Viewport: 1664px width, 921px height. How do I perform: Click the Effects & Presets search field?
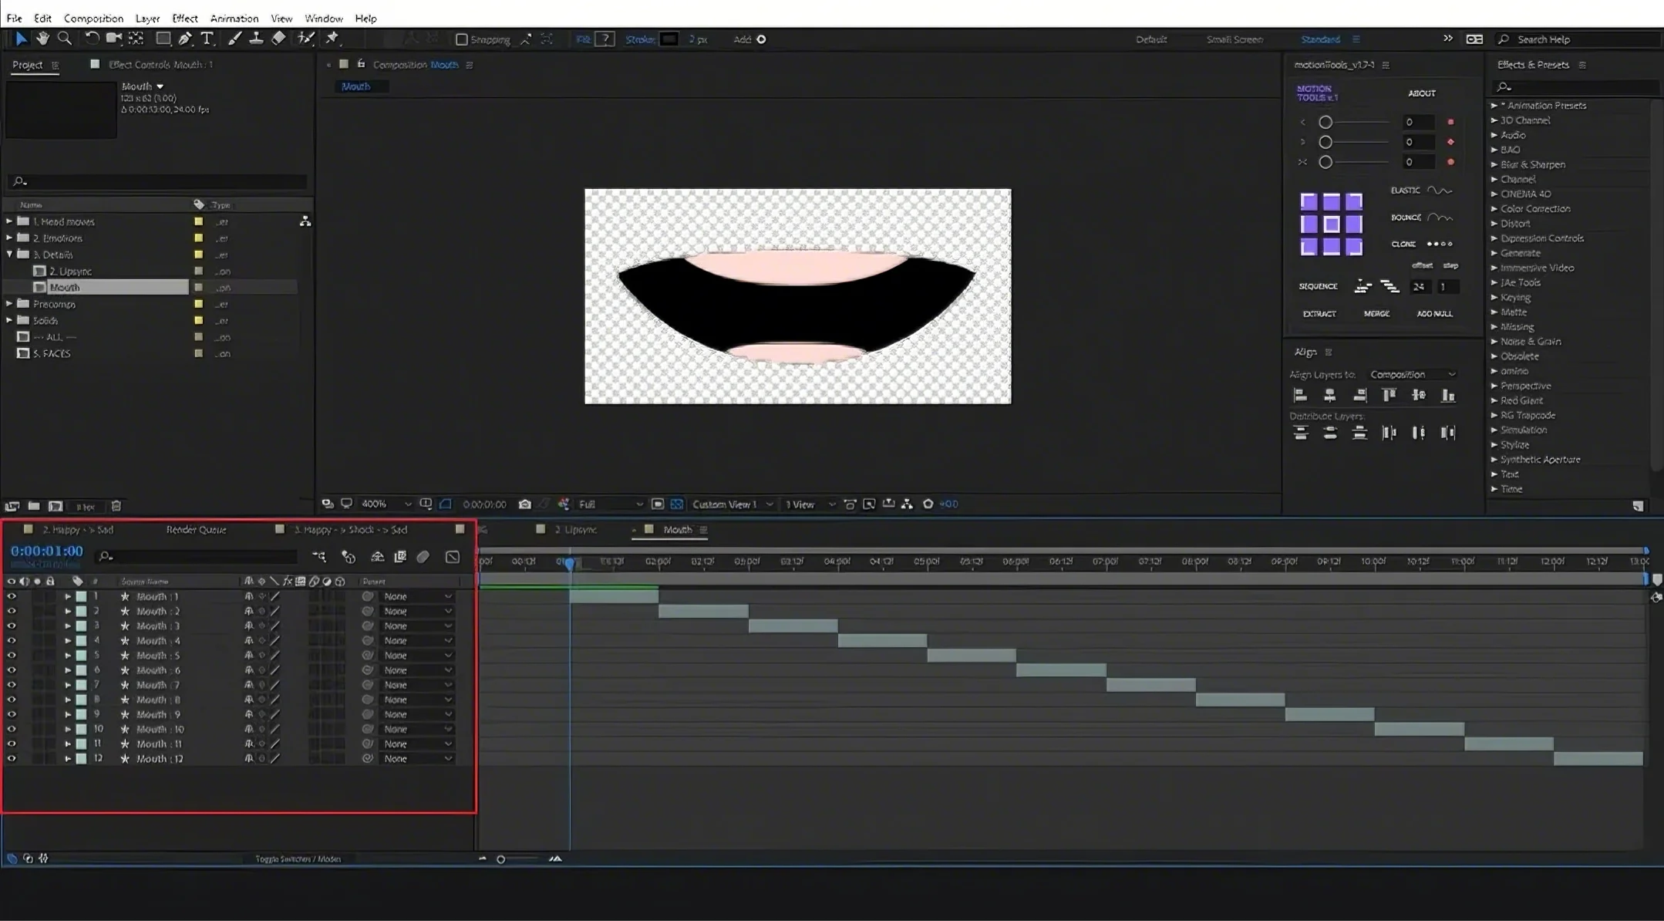pyautogui.click(x=1573, y=87)
